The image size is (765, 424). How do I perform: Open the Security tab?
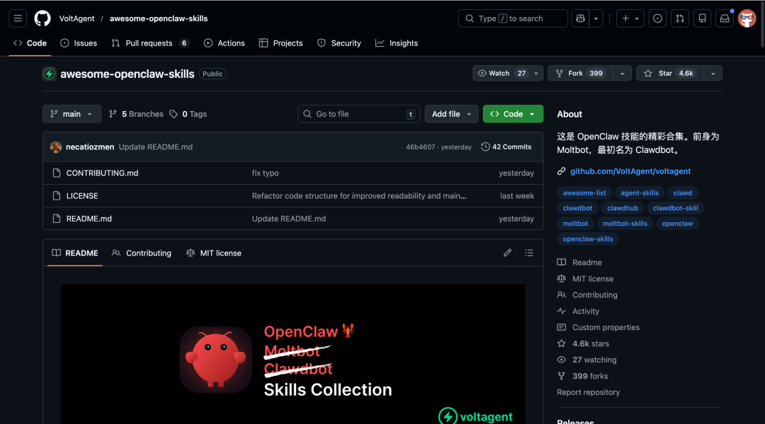pyautogui.click(x=339, y=43)
